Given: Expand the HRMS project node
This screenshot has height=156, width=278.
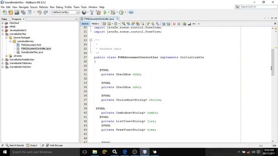Looking at the screenshot, I should pos(3,27).
